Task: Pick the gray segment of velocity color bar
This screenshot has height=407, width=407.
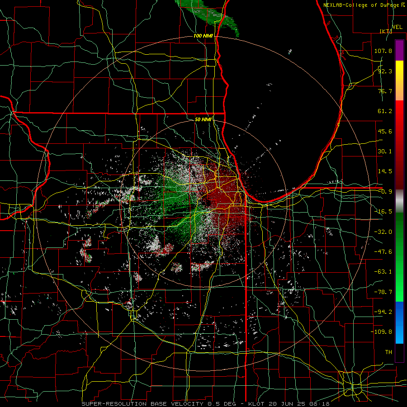Action: pyautogui.click(x=399, y=201)
